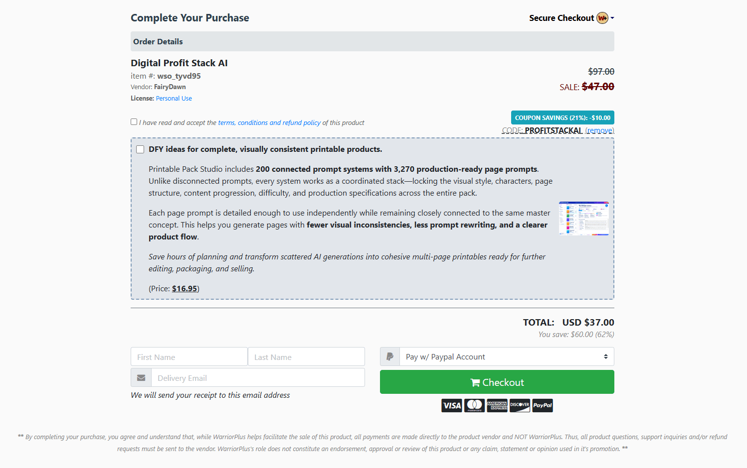This screenshot has width=747, height=468.
Task: Click the Complete Your Purchase heading
Action: 190,18
